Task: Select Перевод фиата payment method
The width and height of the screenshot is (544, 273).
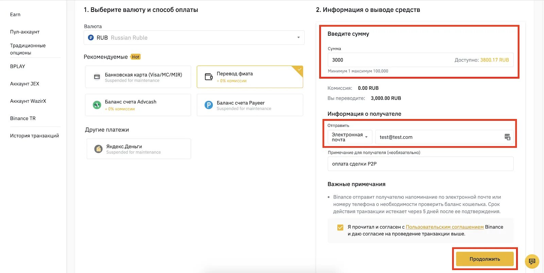Action: tap(250, 77)
